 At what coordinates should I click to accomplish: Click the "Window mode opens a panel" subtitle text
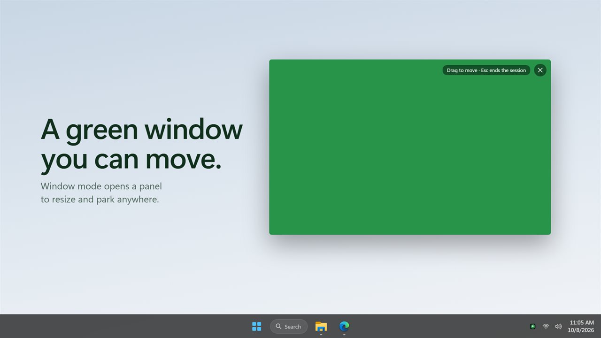coord(101,186)
